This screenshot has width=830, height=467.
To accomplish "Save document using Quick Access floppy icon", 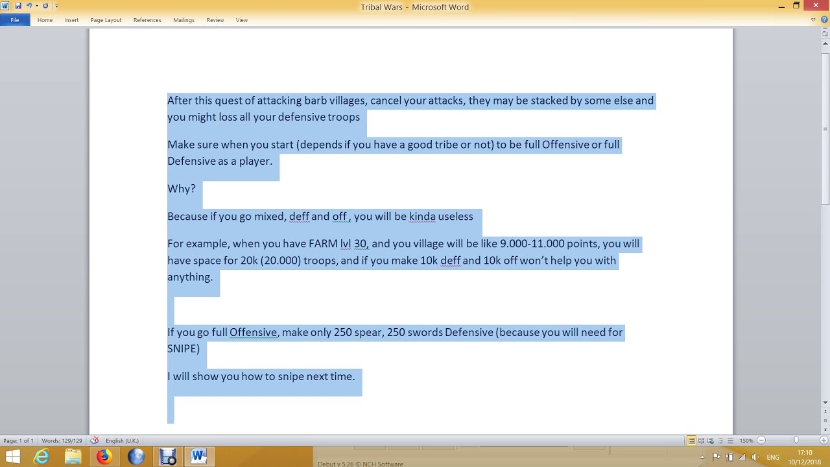I will [x=18, y=6].
